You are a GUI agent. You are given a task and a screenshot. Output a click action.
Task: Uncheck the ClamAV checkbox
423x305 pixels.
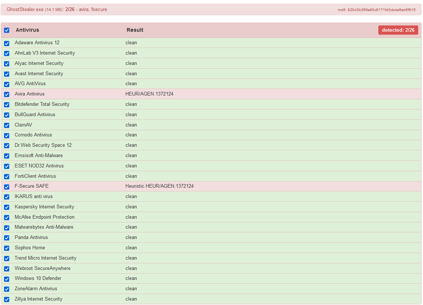click(x=7, y=125)
